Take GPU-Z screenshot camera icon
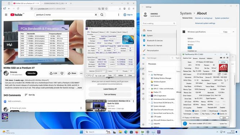This screenshot has width=240, height=135. click(221, 58)
